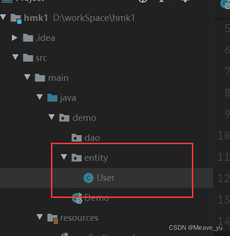
Task: Click the D:\workSpace\hmk1 path text
Action: pos(94,18)
